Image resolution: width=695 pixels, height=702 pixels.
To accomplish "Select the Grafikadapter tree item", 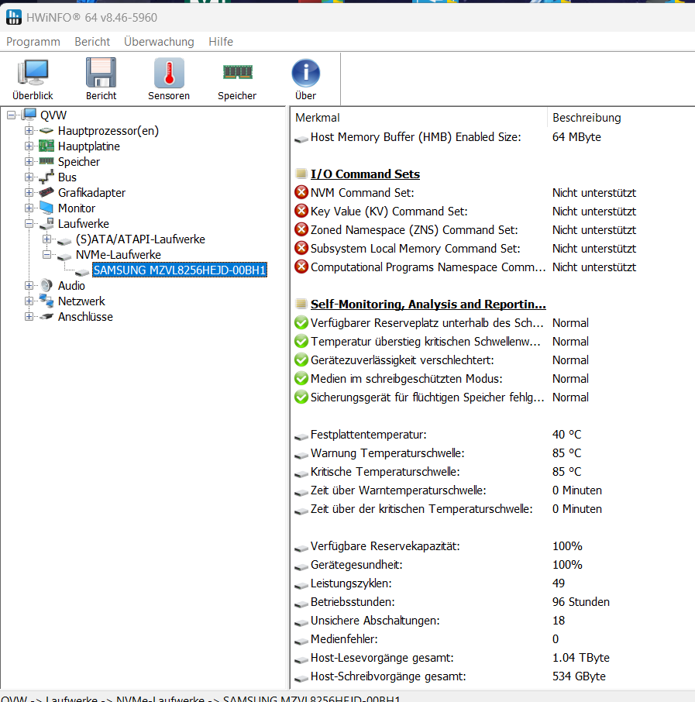I will (x=91, y=192).
